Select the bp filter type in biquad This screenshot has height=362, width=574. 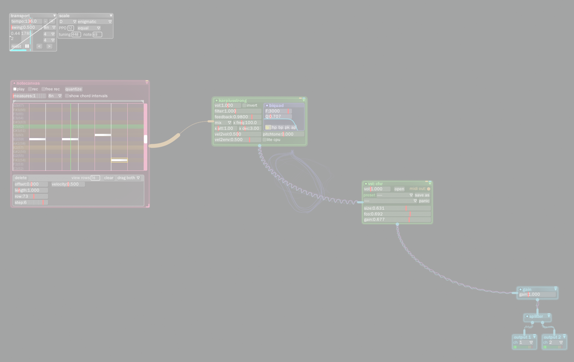pyautogui.click(x=281, y=128)
